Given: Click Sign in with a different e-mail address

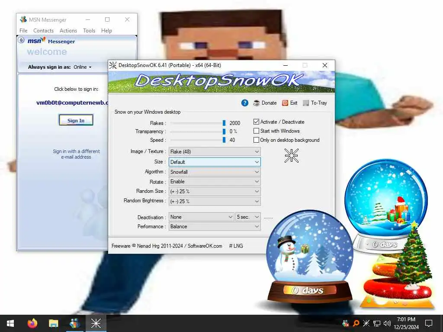Looking at the screenshot, I should click(76, 154).
